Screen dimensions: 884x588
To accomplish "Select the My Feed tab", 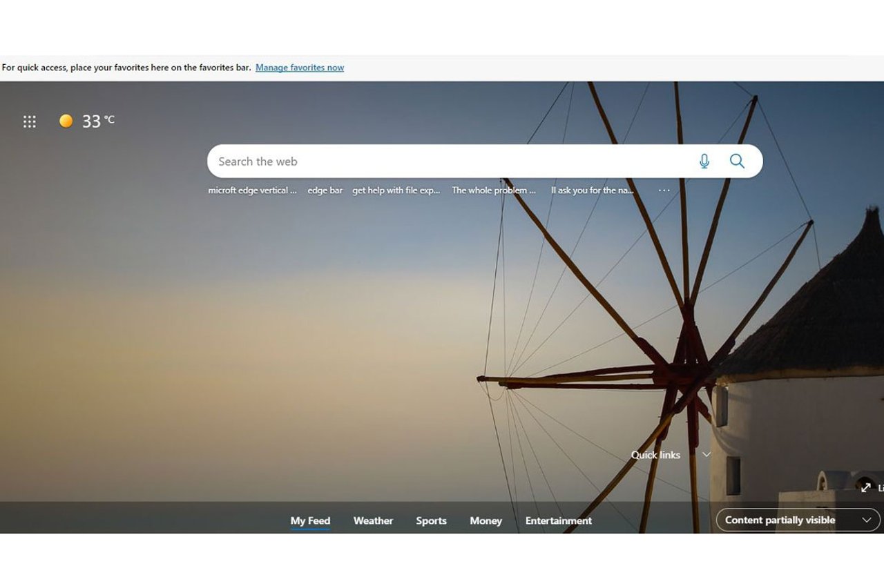I will tap(310, 520).
